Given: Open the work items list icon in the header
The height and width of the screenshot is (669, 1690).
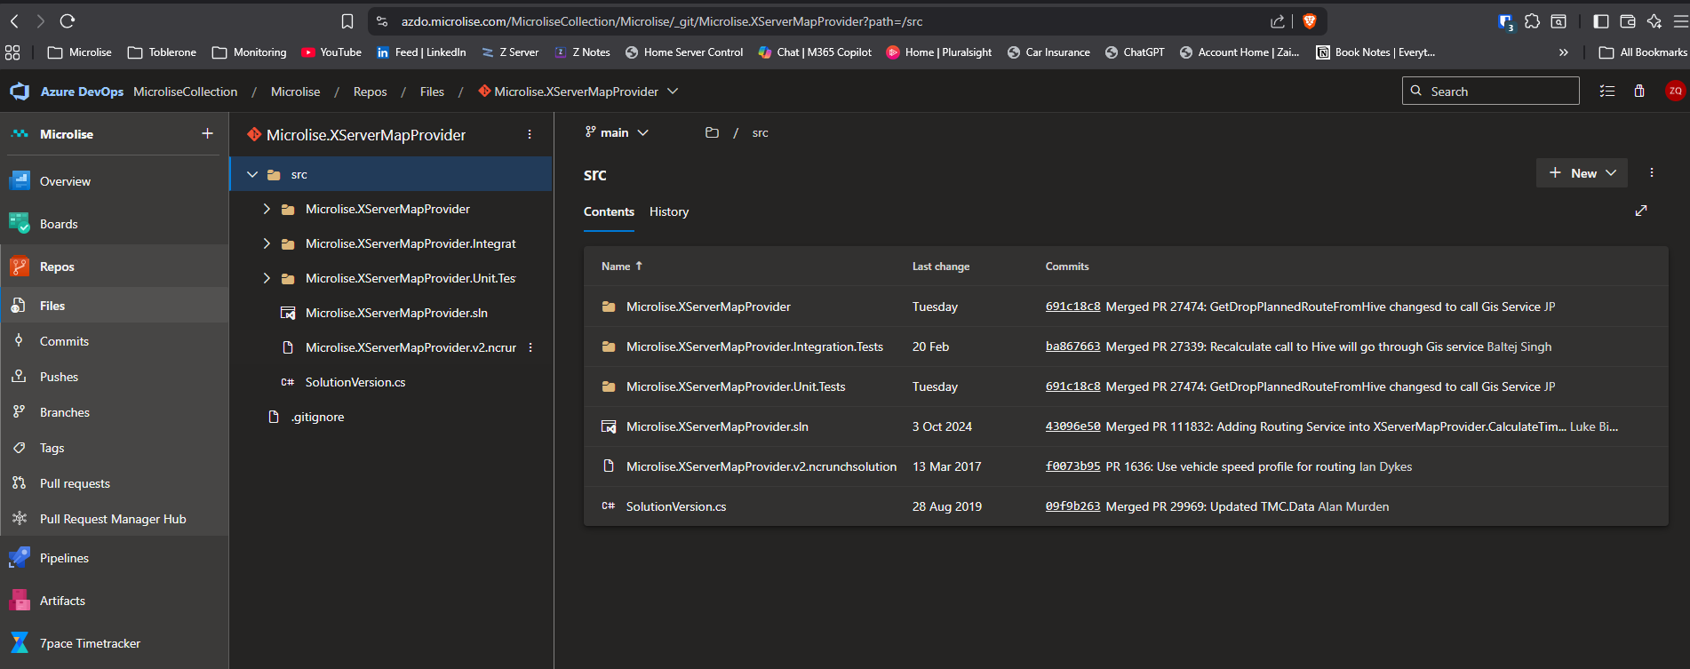Looking at the screenshot, I should pyautogui.click(x=1607, y=91).
